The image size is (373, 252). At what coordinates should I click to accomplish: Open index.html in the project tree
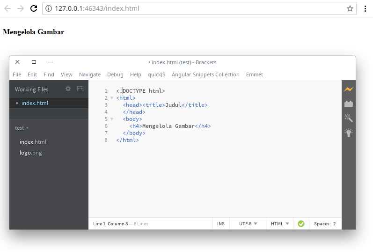pos(33,142)
